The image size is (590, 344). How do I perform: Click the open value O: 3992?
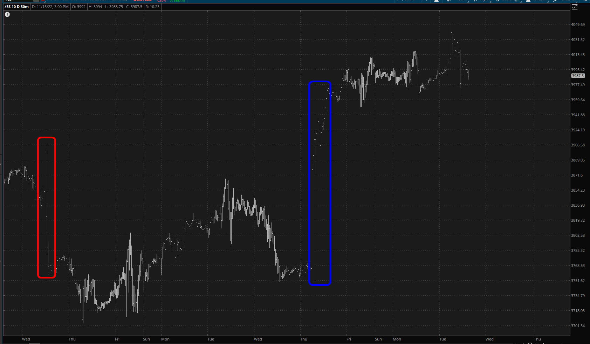[x=79, y=7]
